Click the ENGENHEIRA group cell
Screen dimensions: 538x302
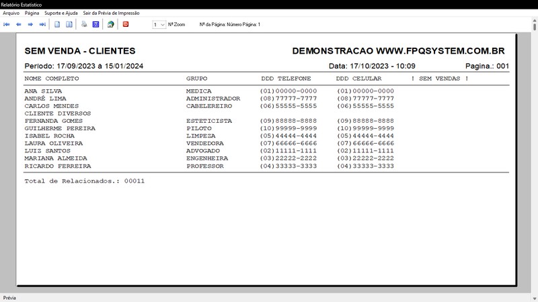pos(207,158)
